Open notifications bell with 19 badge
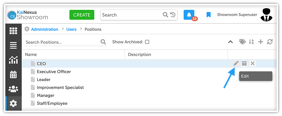Screen dimensions: 282x116 [189, 15]
